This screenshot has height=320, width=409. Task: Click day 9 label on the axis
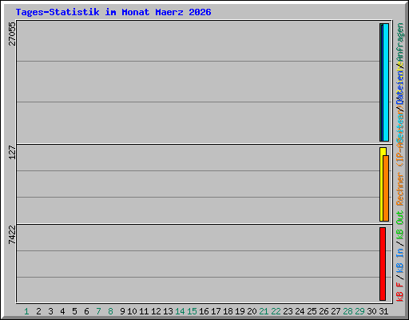(122, 311)
